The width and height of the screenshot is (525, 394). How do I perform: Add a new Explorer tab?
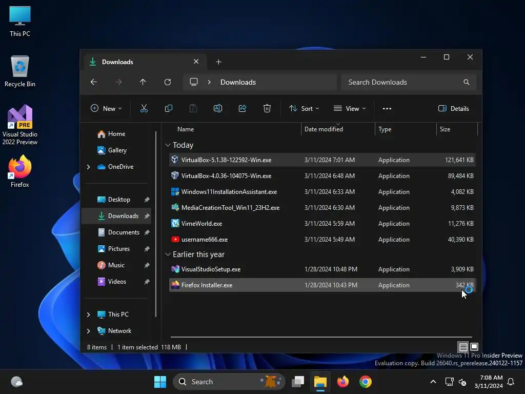[x=218, y=62]
